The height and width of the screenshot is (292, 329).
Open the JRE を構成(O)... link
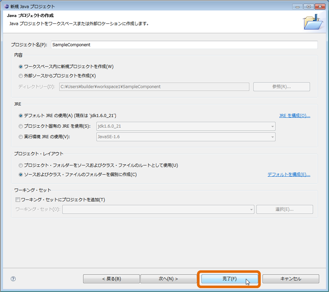[x=295, y=116]
